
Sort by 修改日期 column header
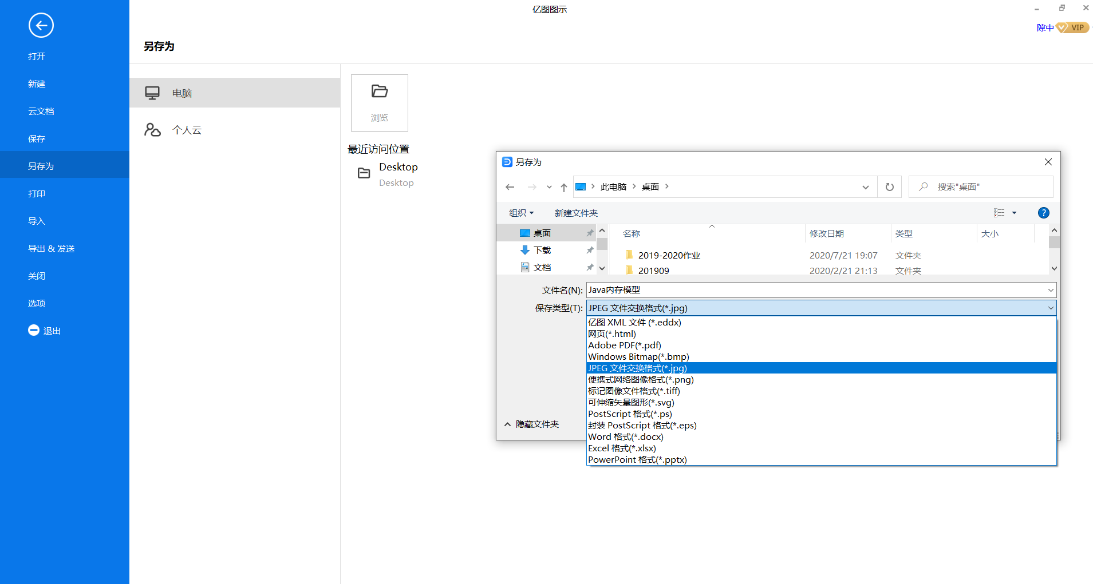848,233
